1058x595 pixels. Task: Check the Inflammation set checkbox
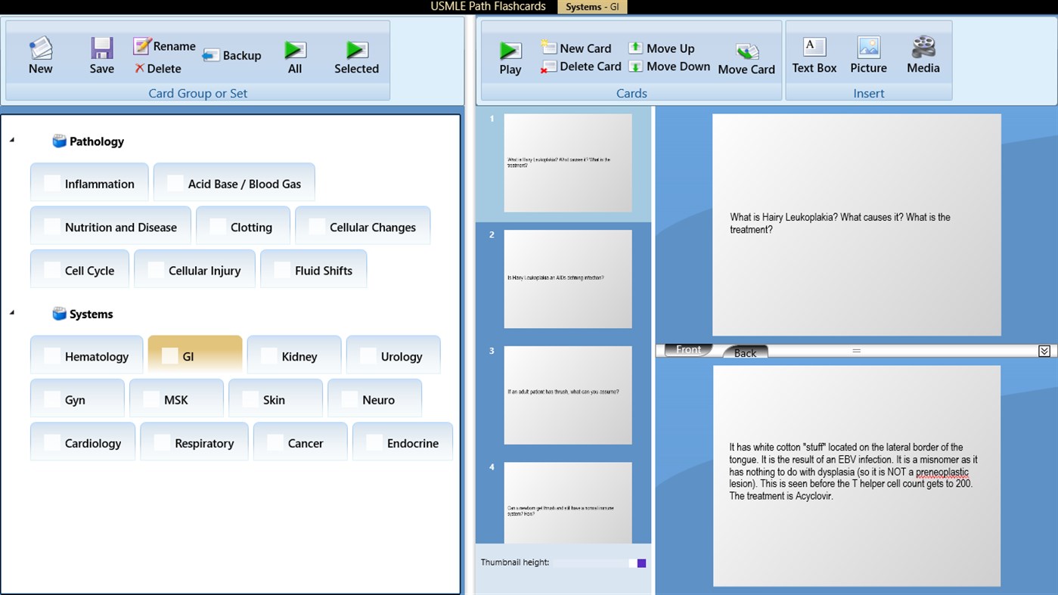tap(51, 182)
